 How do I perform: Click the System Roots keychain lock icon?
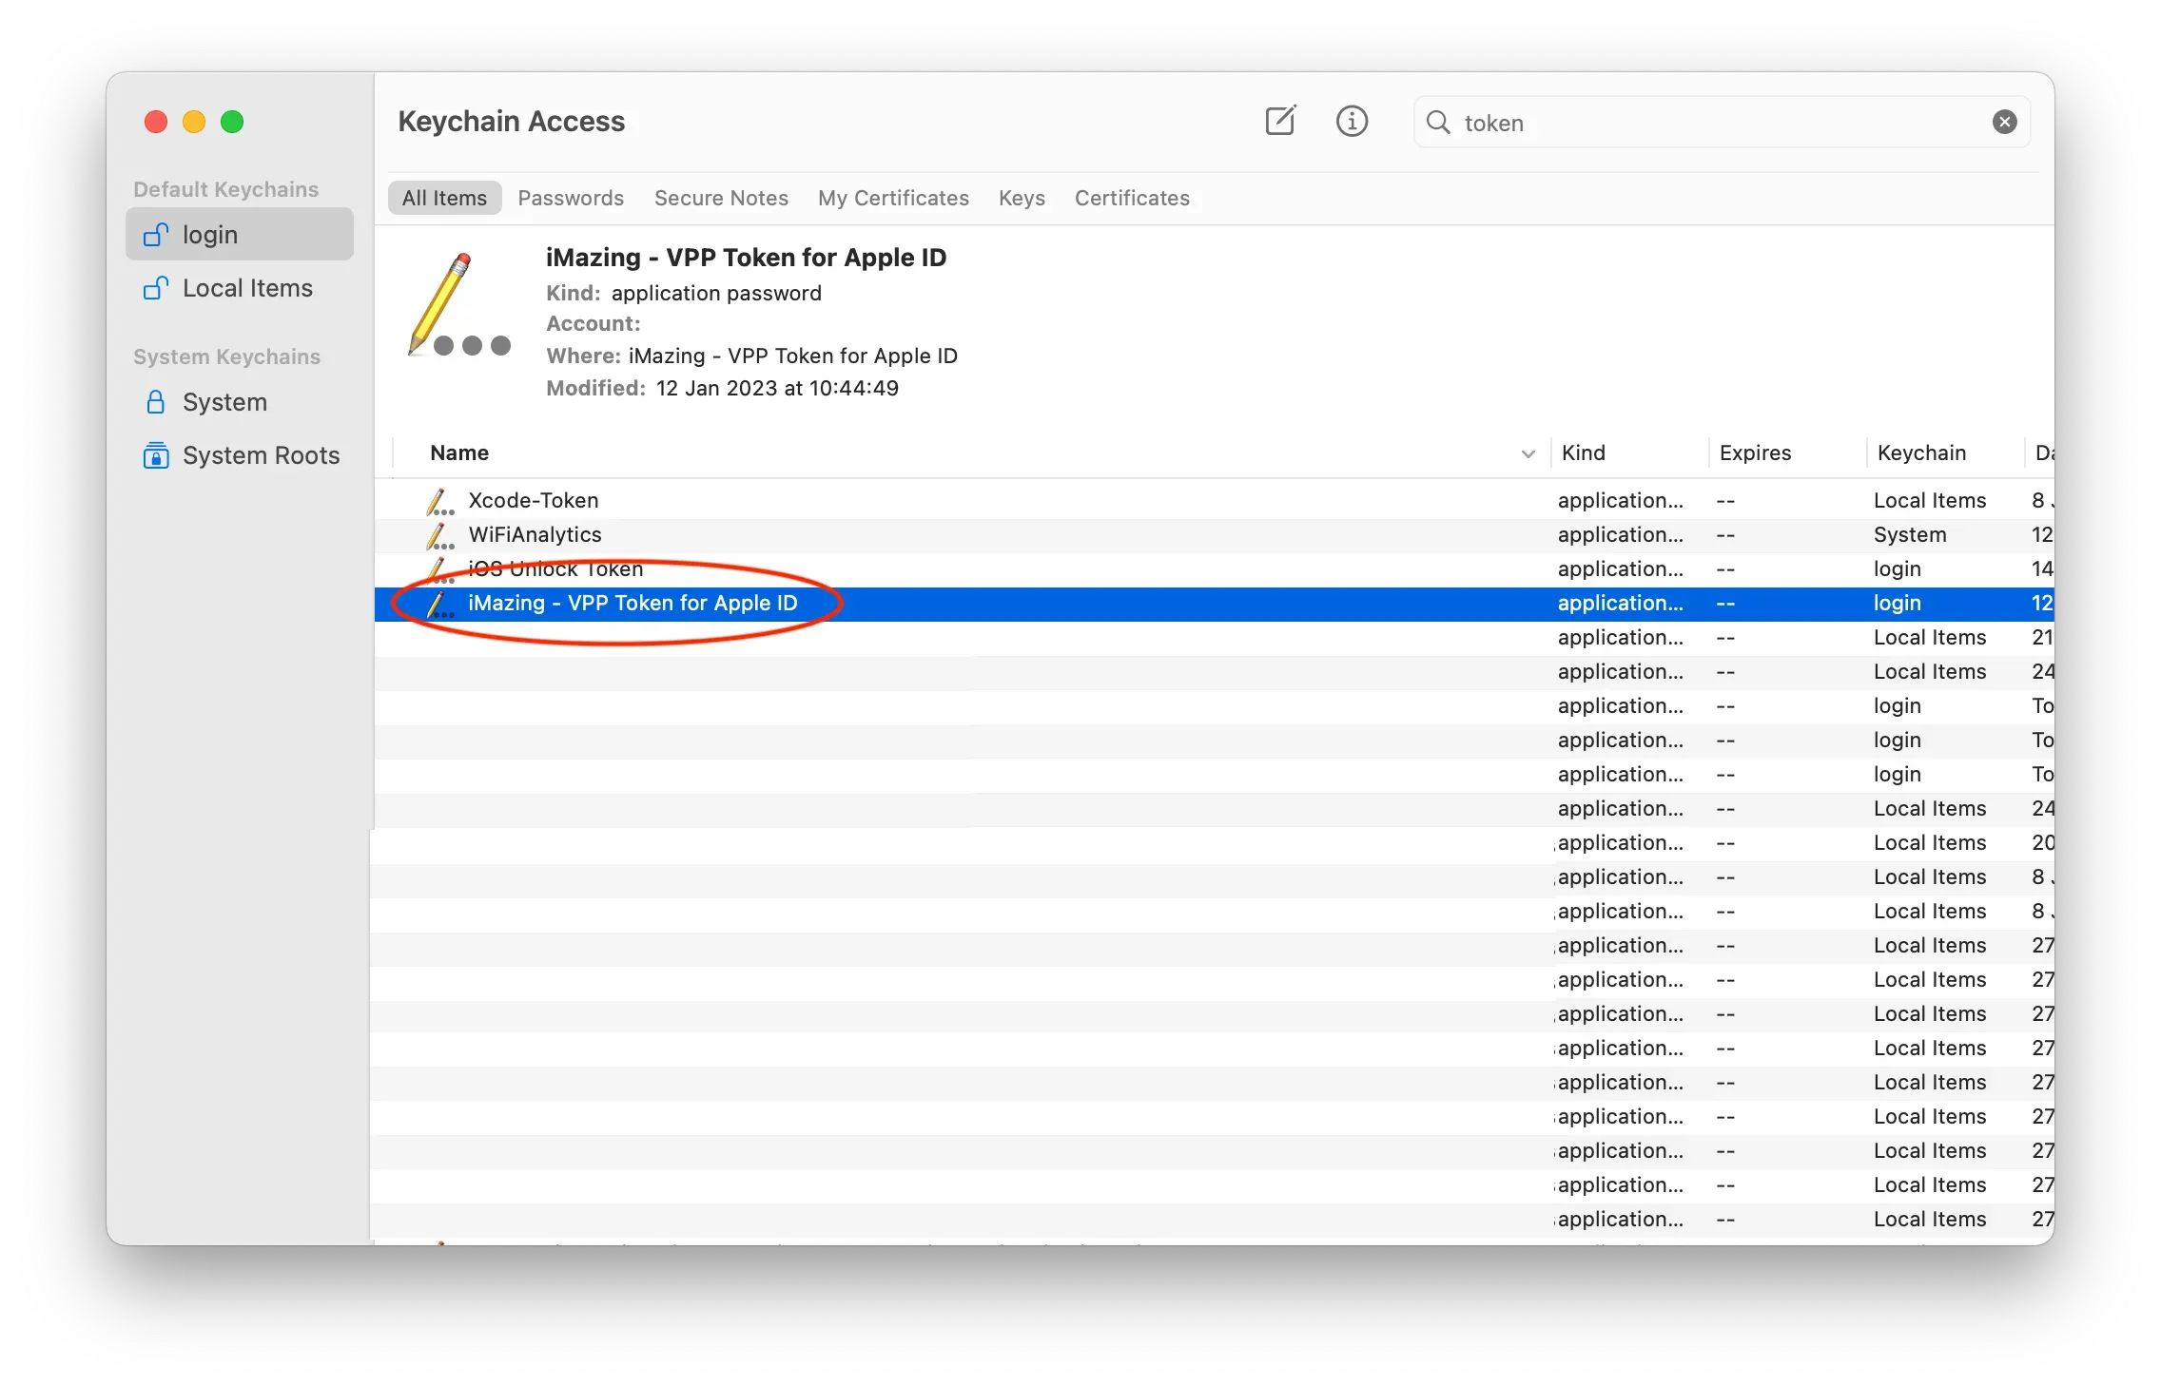click(x=156, y=455)
